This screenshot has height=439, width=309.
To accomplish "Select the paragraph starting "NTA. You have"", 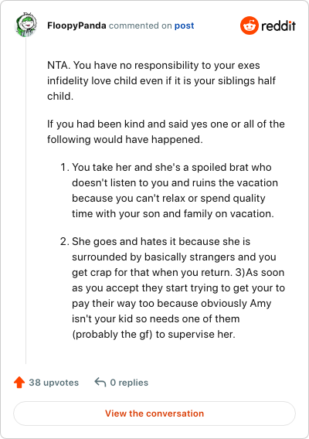I will click(161, 80).
